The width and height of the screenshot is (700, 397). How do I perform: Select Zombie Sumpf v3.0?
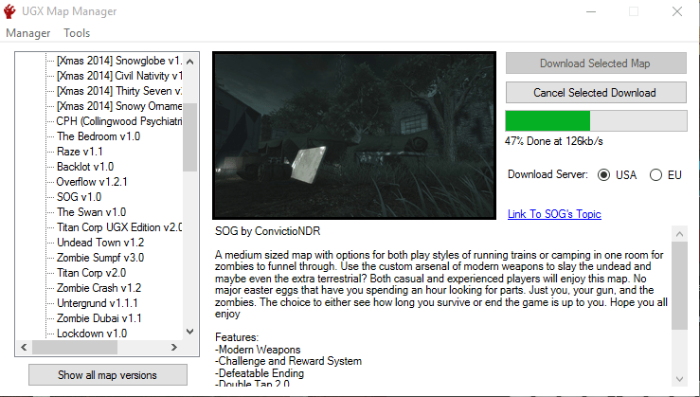(x=100, y=258)
